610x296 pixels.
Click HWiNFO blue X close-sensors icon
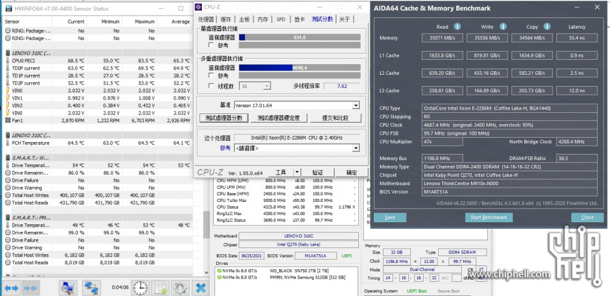[201, 289]
